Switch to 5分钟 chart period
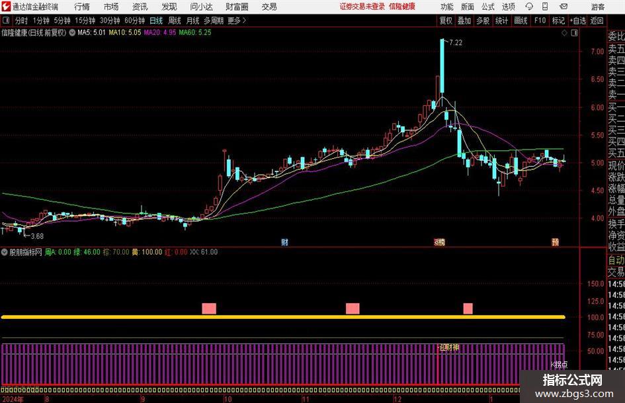 click(x=62, y=21)
